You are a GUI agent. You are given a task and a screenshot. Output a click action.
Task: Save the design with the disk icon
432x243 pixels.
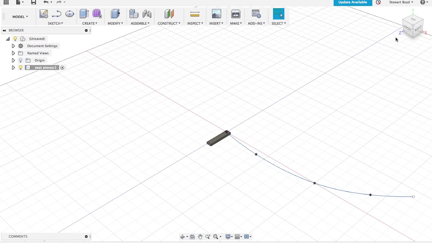pyautogui.click(x=33, y=2)
